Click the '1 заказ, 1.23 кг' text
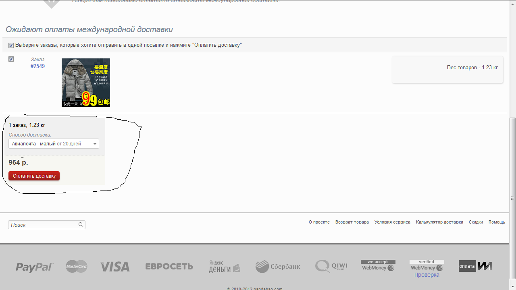The height and width of the screenshot is (290, 516). tap(27, 125)
